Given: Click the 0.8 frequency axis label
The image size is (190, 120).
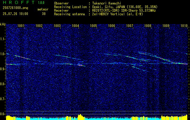Looking at the screenshot, I should tap(2, 84).
